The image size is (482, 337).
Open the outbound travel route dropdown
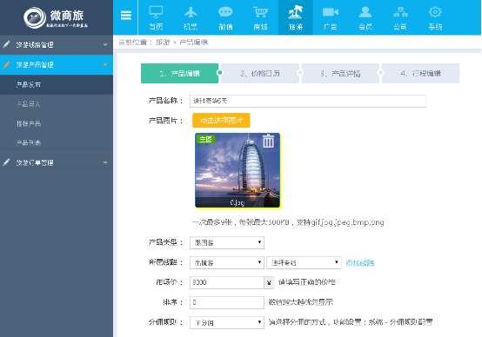click(227, 262)
